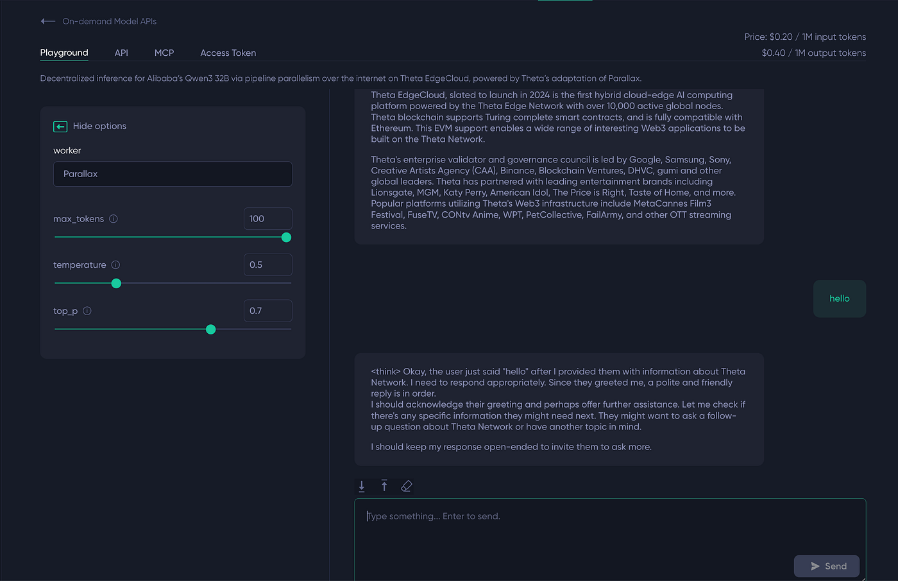Click the upload arrow icon above the prompt box
898x581 pixels.
[x=384, y=486]
